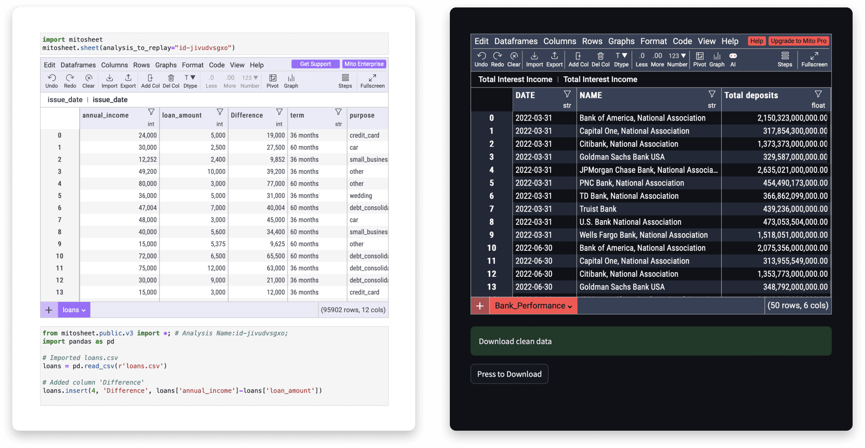Open the filter on annual_income column
Viewport: 865px width, 448px height.
151,112
